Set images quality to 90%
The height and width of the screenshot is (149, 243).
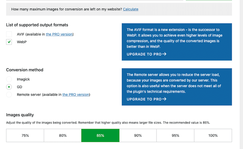tap(138, 135)
